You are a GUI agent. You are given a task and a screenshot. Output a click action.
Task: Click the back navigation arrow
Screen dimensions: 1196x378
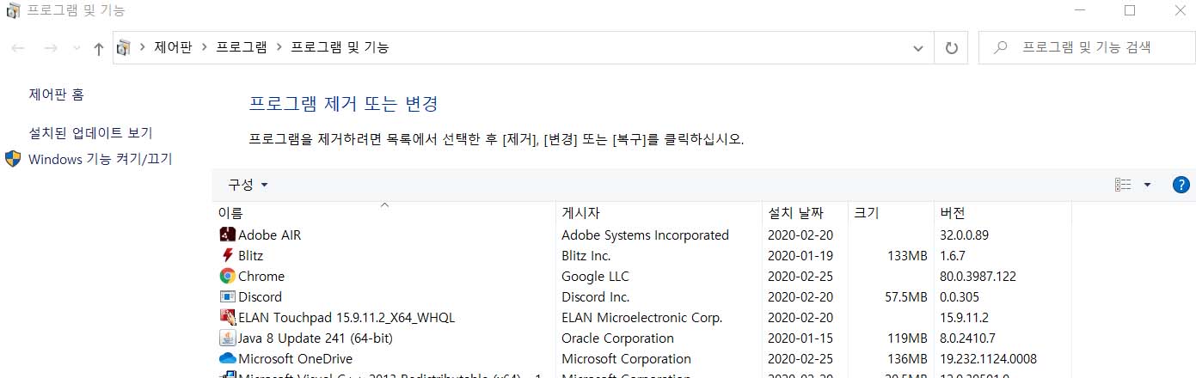(x=18, y=49)
